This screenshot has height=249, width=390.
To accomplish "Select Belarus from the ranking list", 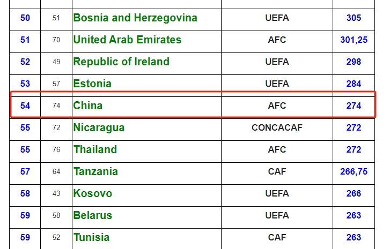I will pyautogui.click(x=93, y=216).
